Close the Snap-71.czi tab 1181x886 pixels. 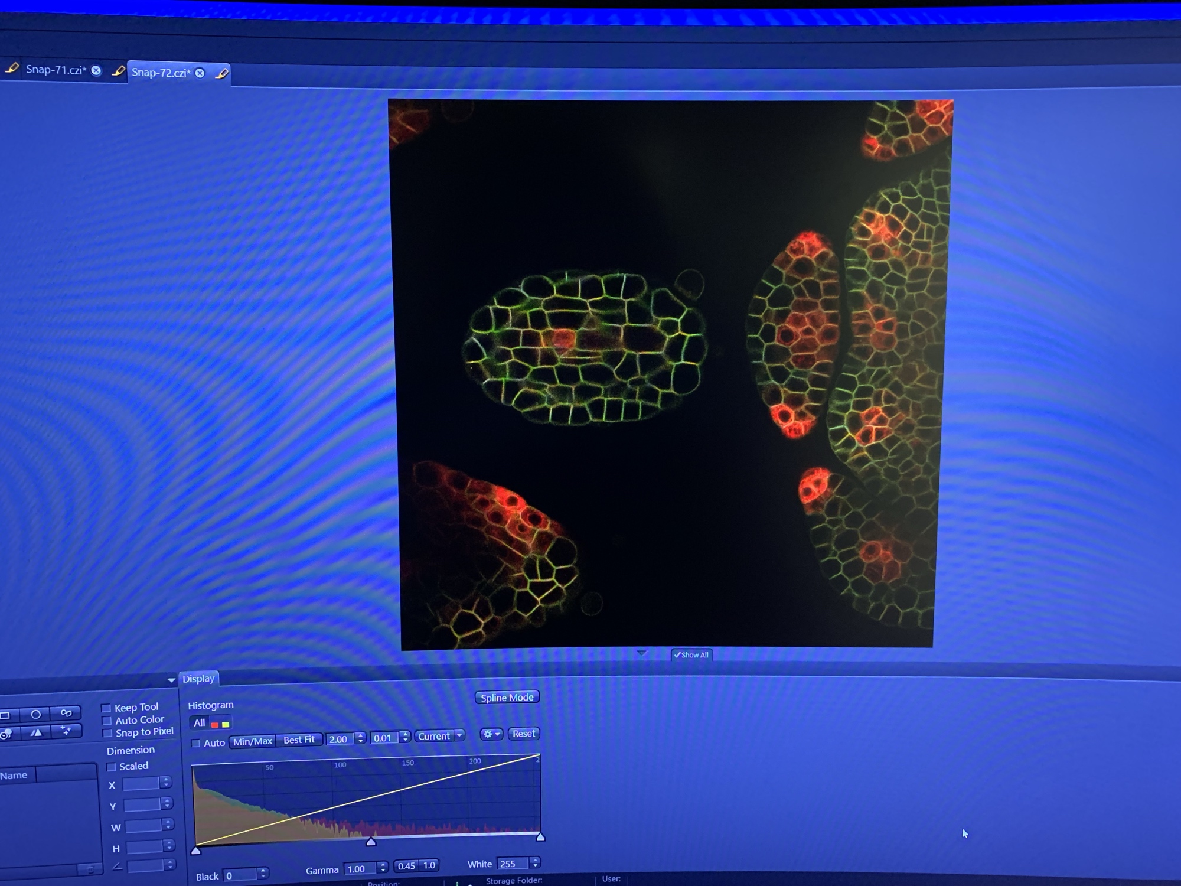96,71
